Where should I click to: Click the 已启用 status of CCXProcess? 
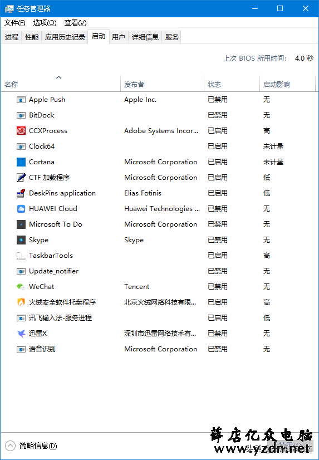pos(218,131)
